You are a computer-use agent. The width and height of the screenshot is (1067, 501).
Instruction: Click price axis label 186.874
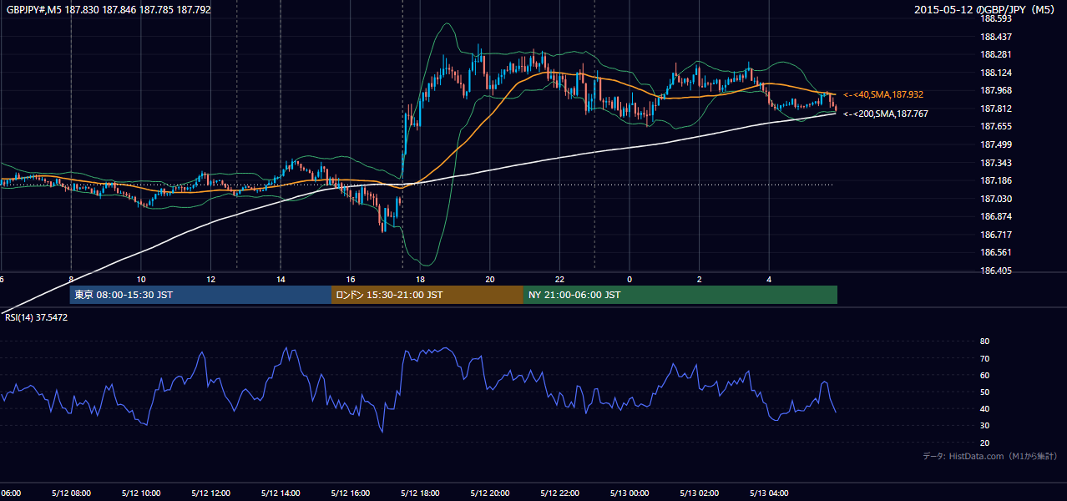click(x=995, y=216)
